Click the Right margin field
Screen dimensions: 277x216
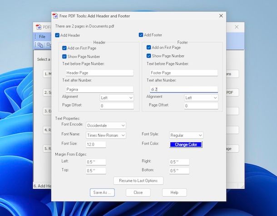click(179, 162)
